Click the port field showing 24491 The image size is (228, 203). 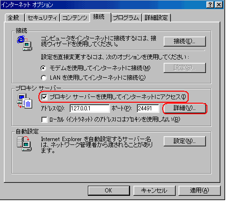148,108
